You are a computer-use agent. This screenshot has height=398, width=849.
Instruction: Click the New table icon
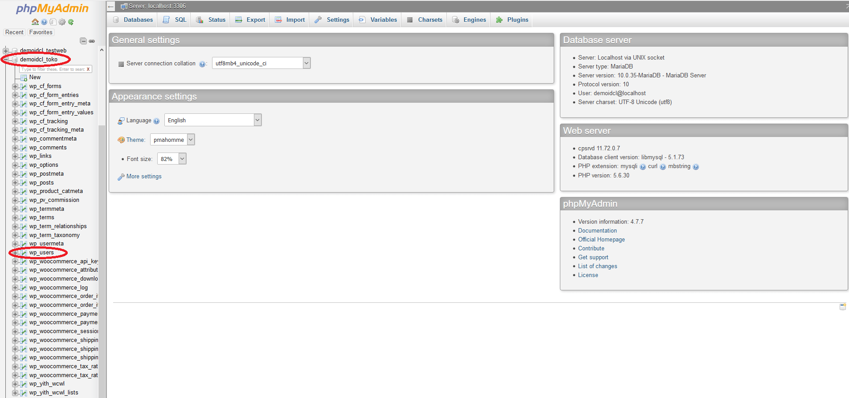(24, 77)
